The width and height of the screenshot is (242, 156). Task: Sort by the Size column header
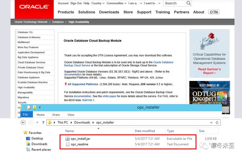[208, 131]
